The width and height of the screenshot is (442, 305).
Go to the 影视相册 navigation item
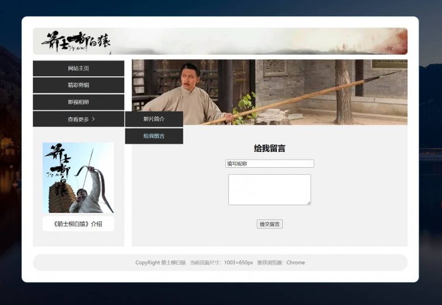[78, 102]
